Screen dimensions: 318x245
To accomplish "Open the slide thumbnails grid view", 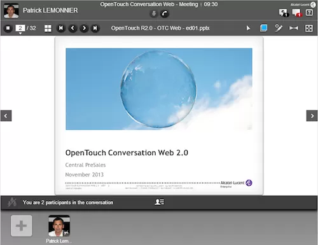I will tap(48, 28).
